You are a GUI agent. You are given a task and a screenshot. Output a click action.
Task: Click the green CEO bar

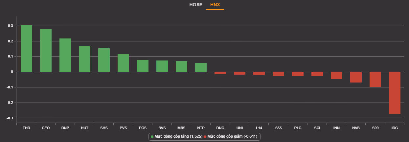[46, 50]
